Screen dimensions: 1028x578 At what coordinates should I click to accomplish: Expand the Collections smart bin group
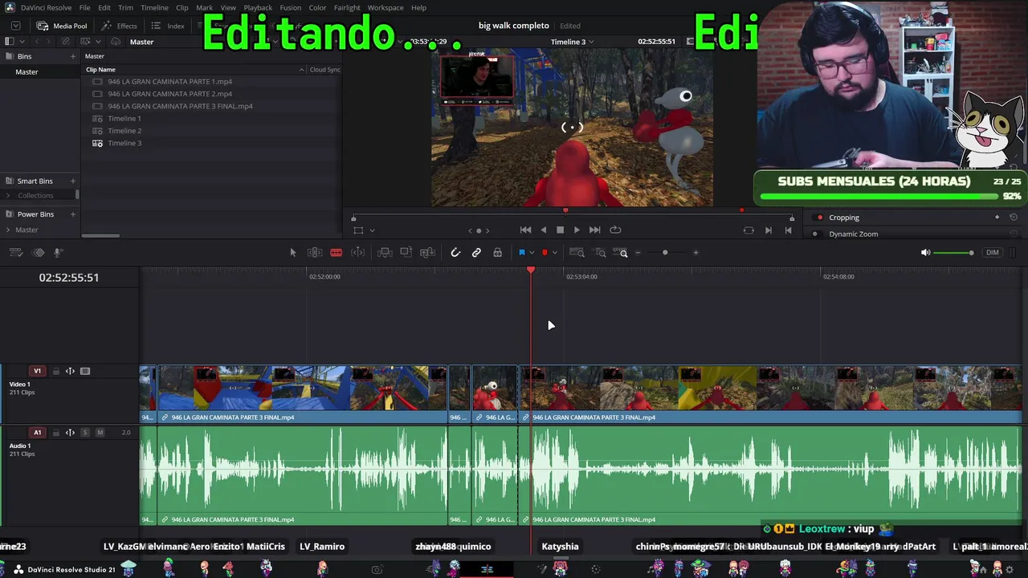click(x=9, y=196)
